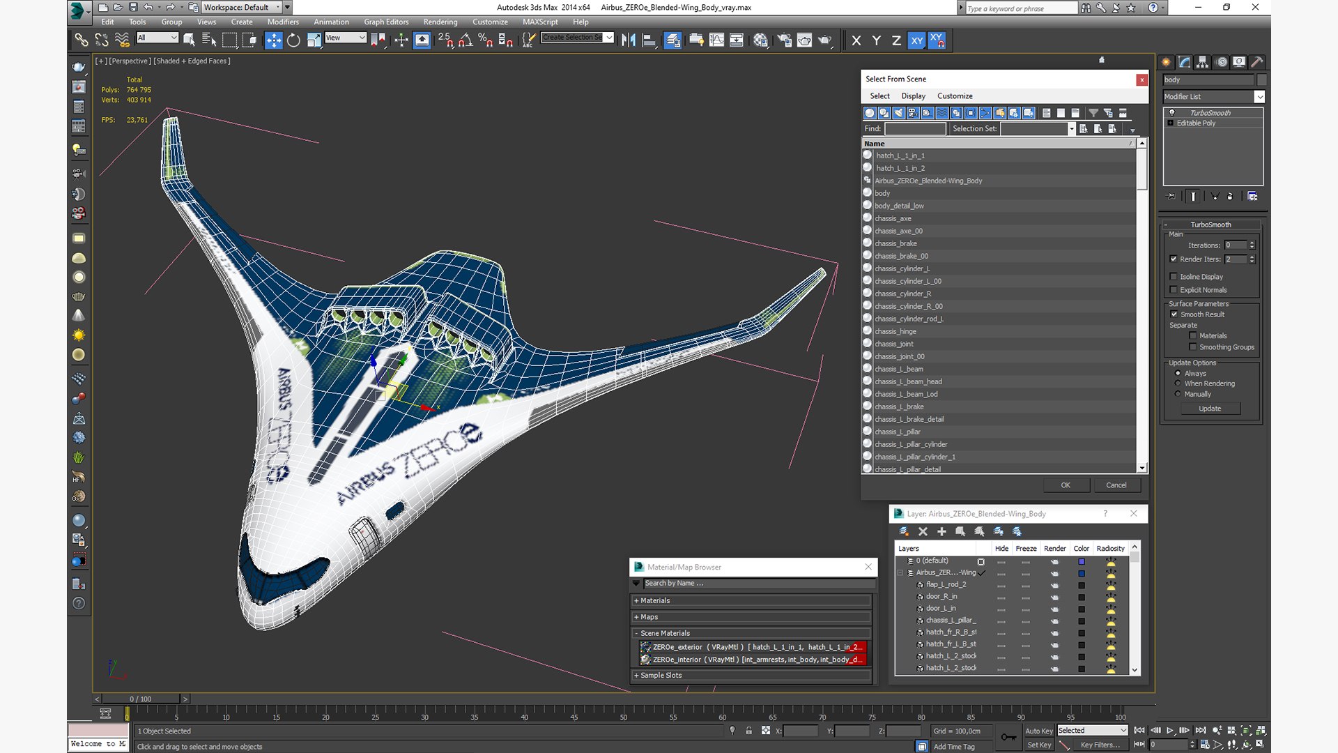Viewport: 1338px width, 753px height.
Task: Click the Set Key button
Action: click(1039, 745)
